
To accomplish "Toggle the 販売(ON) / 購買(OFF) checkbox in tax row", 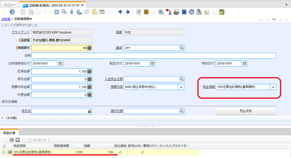I will click(x=142, y=152).
